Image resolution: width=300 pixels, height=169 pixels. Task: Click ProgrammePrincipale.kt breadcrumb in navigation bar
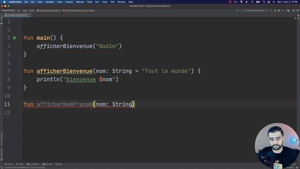[x=49, y=10]
